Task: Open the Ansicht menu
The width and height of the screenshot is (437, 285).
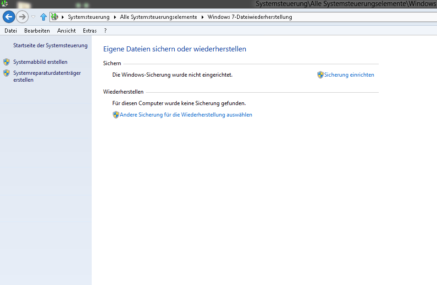Action: point(66,31)
